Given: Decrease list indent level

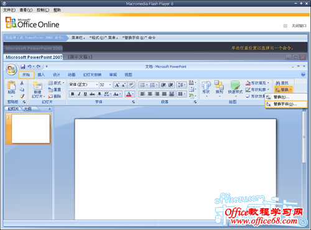Looking at the screenshot, I should [163, 85].
